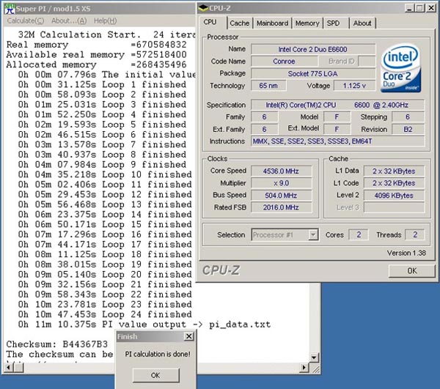The width and height of the screenshot is (440, 389).
Task: Close the Finish dialog
Action: tap(189, 336)
